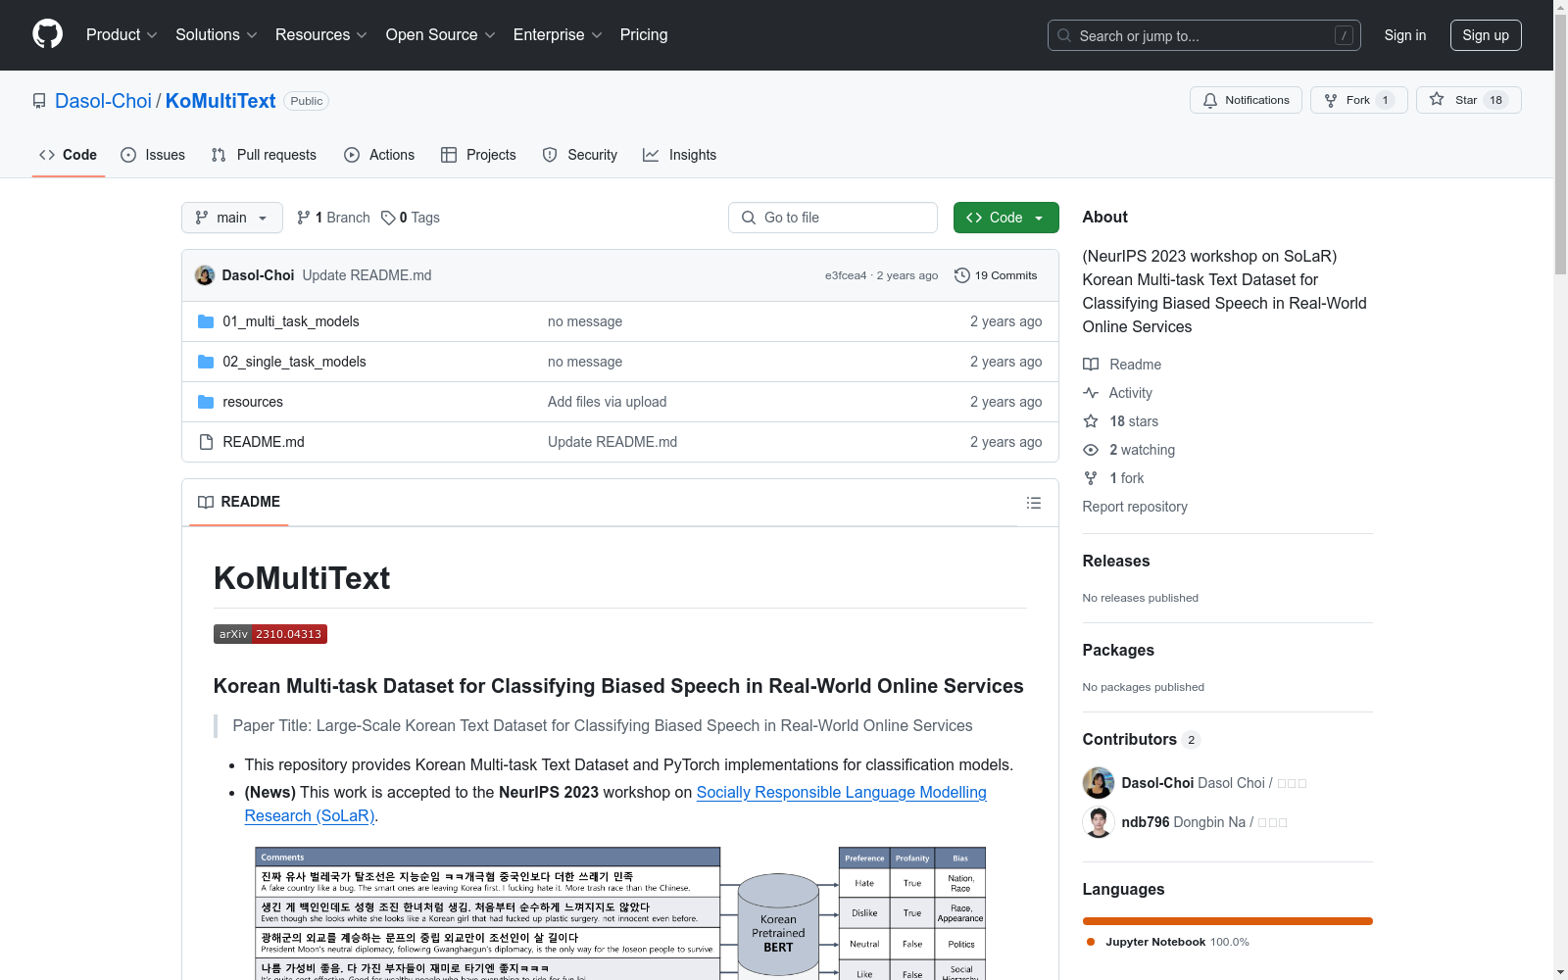Click "Add files via upload" commit message
The image size is (1568, 980).
click(608, 402)
